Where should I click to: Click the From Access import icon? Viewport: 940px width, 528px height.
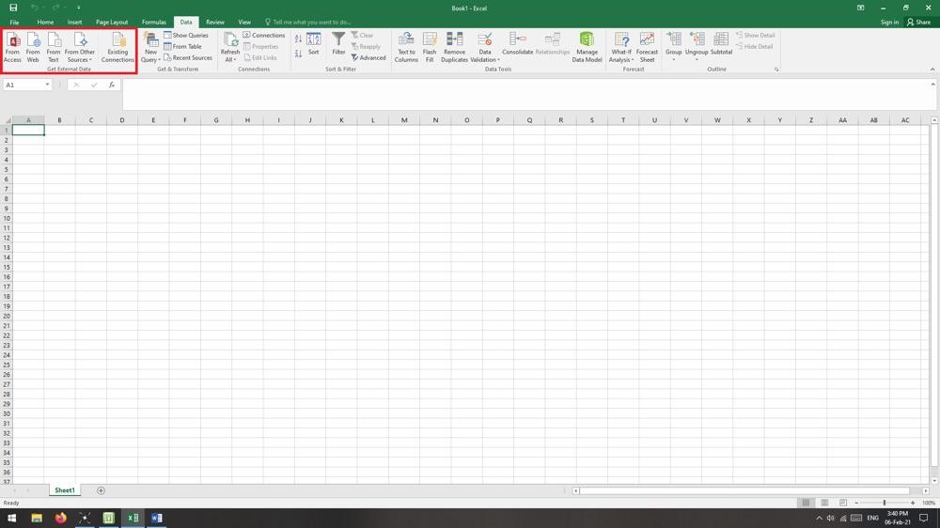click(x=12, y=47)
